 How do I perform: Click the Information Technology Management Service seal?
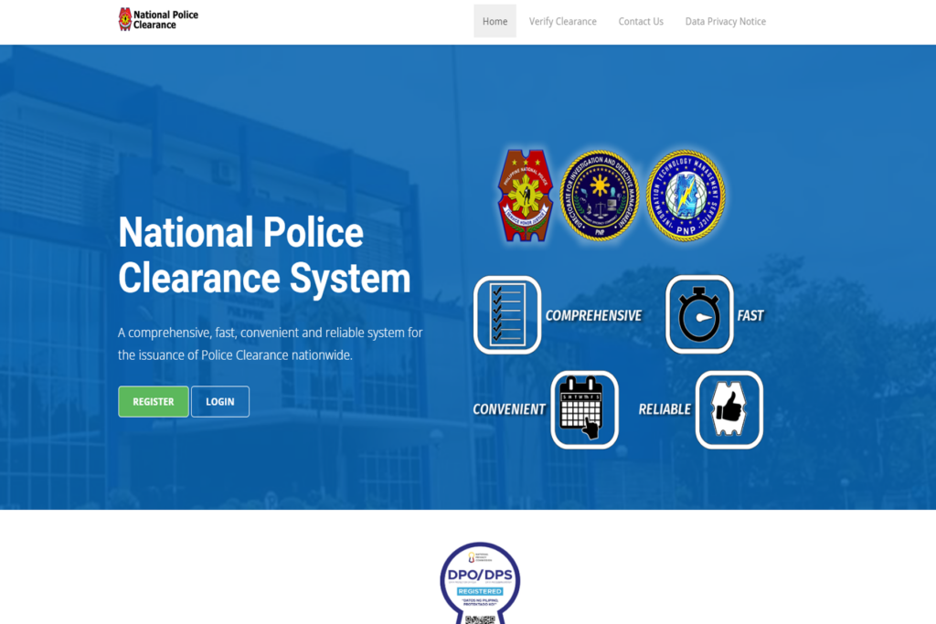tap(686, 196)
